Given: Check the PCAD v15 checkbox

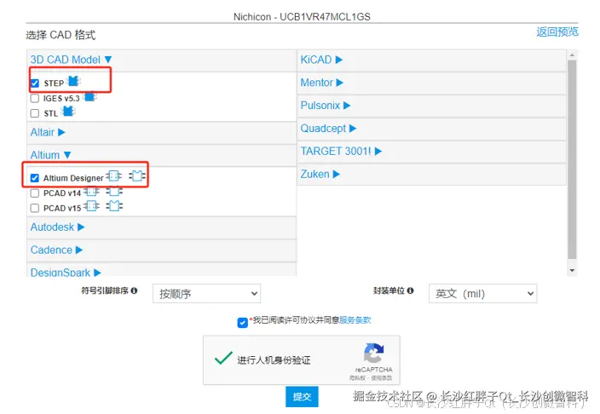Looking at the screenshot, I should click(35, 208).
